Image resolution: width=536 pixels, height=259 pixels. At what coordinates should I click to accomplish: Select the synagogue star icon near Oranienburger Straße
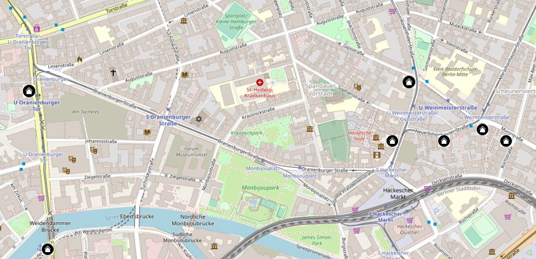(199, 119)
